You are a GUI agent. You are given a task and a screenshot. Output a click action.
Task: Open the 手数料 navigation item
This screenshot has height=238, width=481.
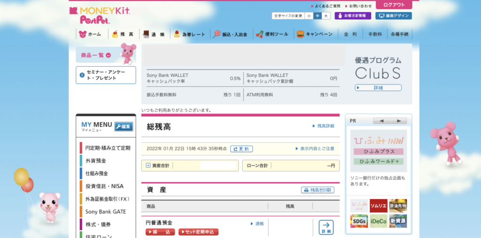[x=375, y=34]
